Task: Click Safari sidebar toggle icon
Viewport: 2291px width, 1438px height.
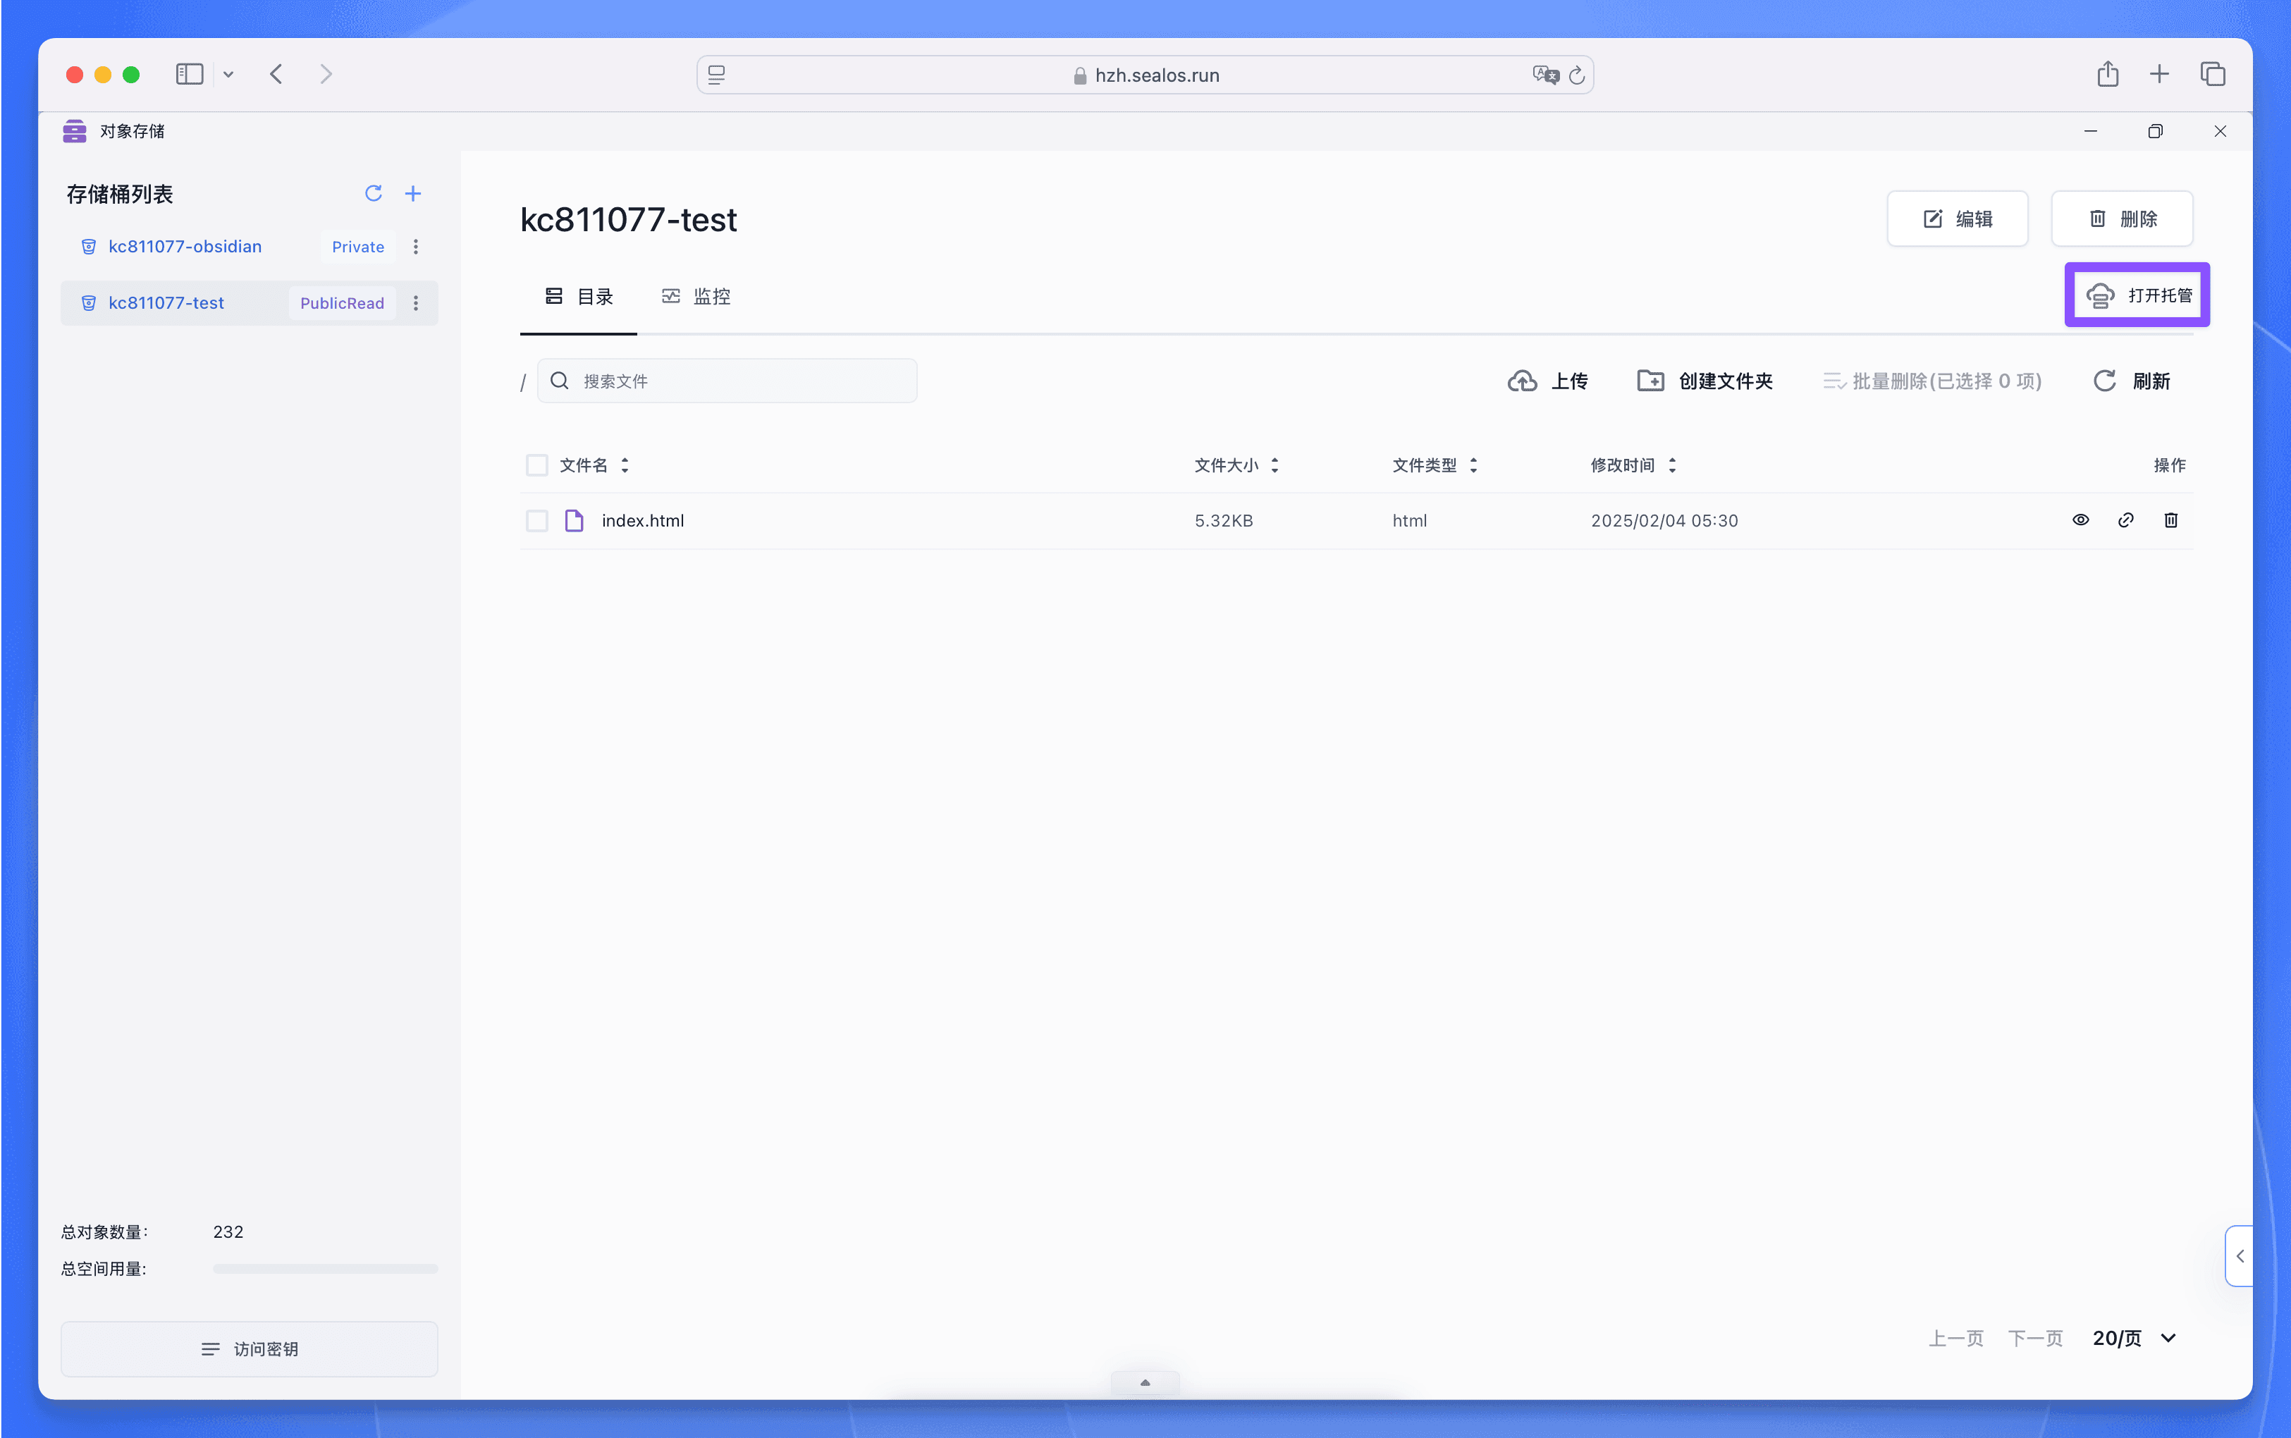Action: pos(189,74)
